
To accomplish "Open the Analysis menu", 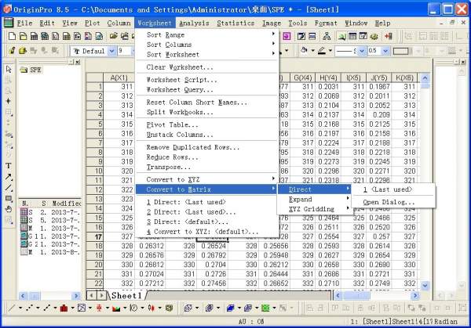I will click(194, 23).
